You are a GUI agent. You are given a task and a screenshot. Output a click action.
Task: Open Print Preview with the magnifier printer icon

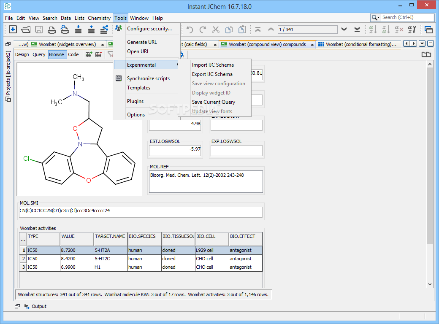tap(65, 30)
